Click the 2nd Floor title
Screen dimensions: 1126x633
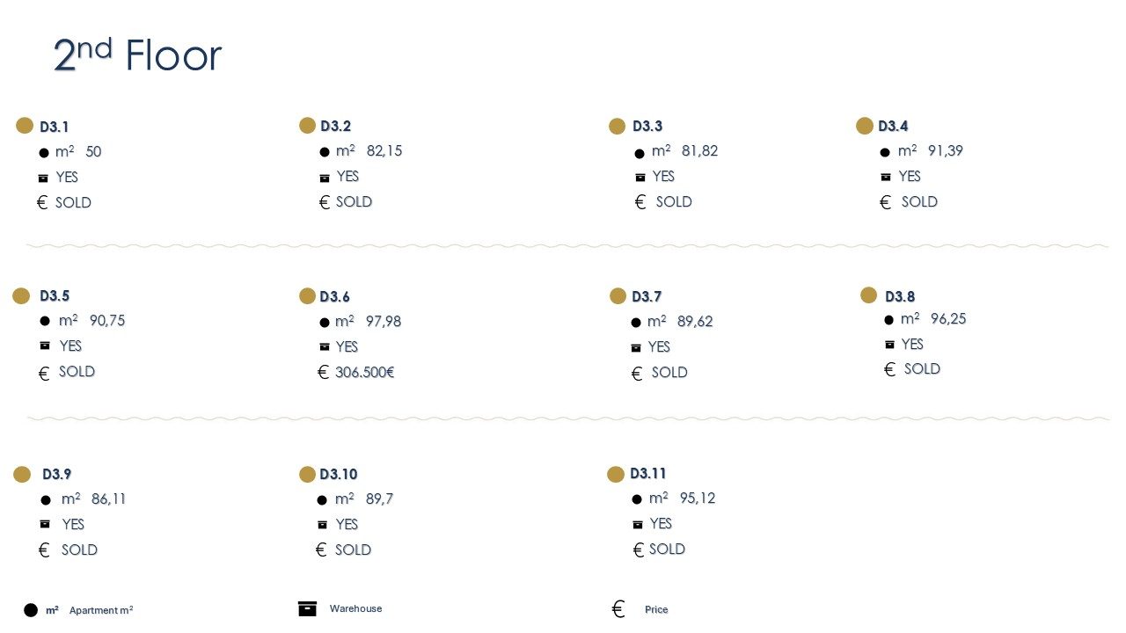pos(137,55)
